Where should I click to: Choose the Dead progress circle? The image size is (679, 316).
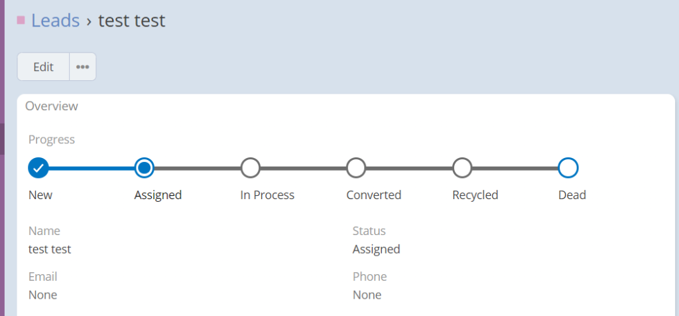coord(568,168)
